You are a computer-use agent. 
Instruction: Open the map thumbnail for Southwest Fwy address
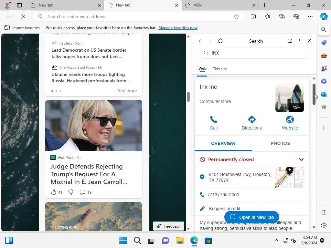289,177
